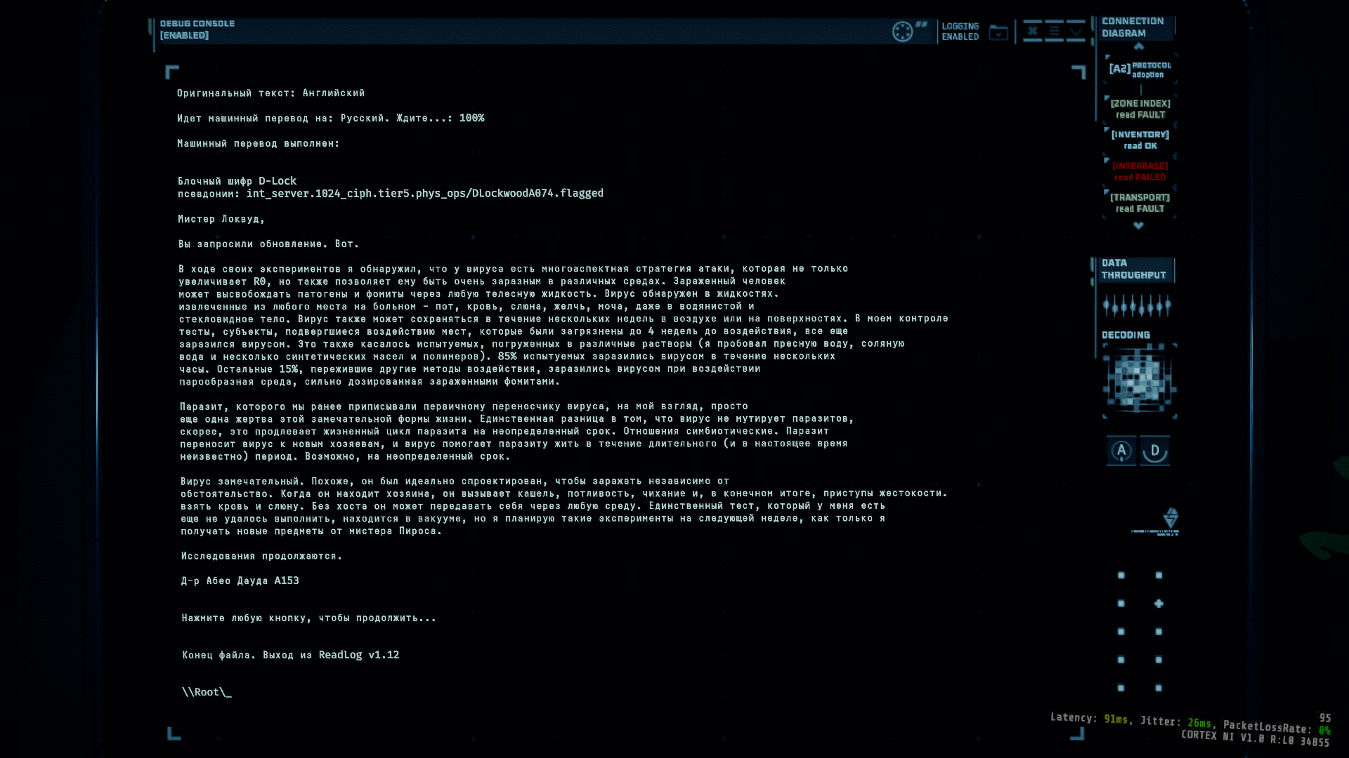
Task: Click the TRANSPORT read FAULT entry
Action: click(x=1140, y=203)
